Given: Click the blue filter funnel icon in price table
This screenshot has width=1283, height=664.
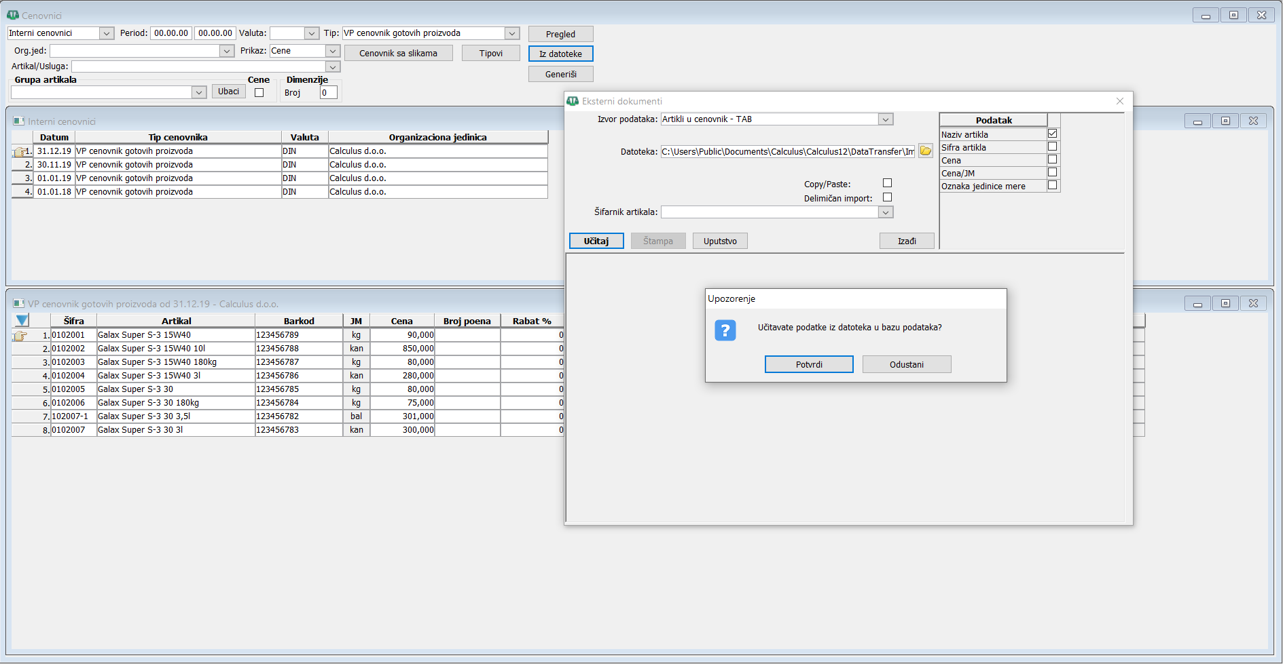Looking at the screenshot, I should [22, 321].
